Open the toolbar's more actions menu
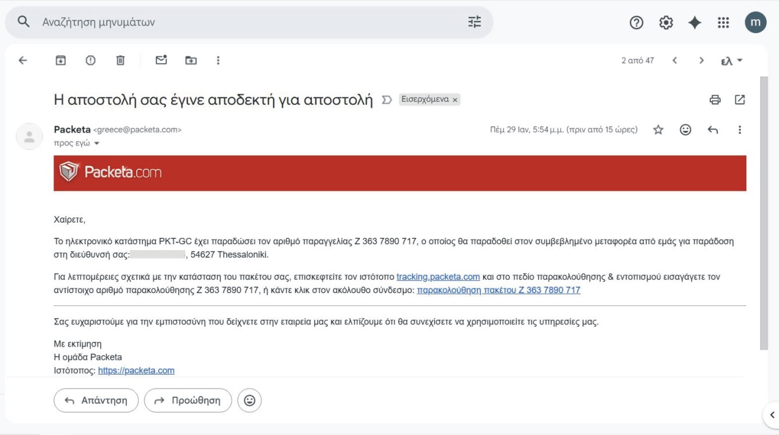The width and height of the screenshot is (779, 435). point(218,60)
